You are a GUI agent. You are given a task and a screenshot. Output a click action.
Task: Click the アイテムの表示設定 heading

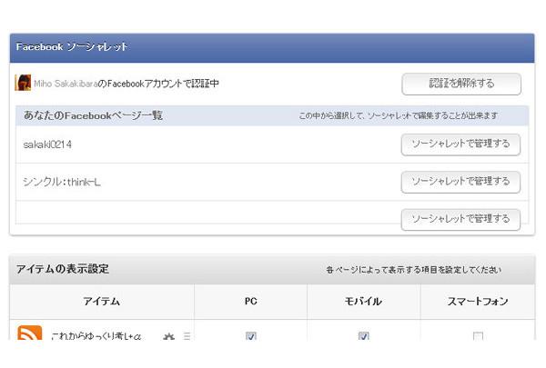62,269
